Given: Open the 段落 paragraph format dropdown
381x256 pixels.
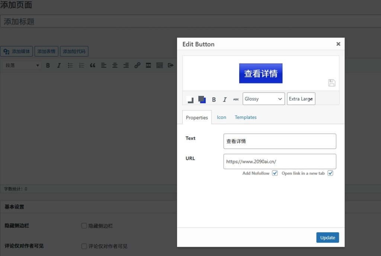Looking at the screenshot, I should tap(22, 65).
